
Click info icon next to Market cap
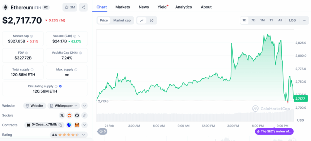point(31,36)
